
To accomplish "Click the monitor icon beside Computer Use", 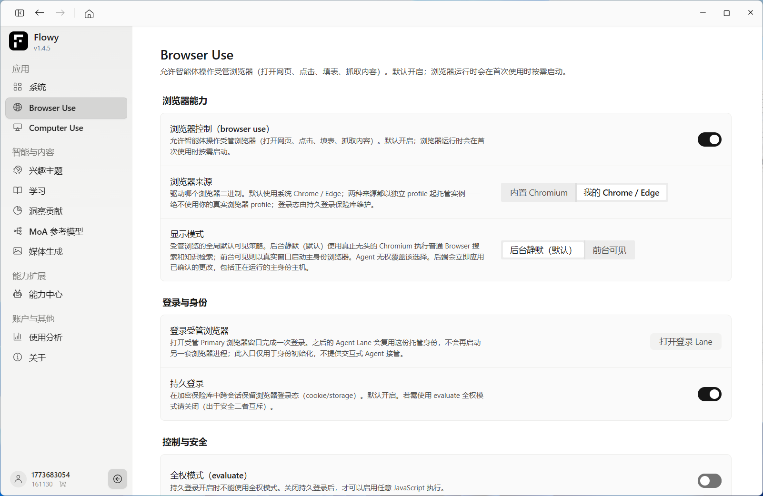I will pos(18,128).
